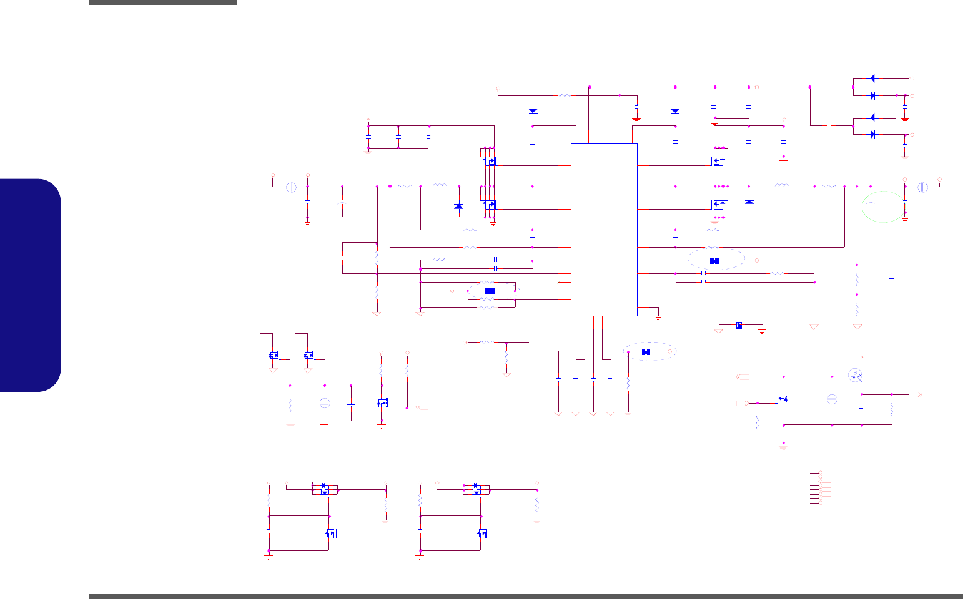Click the gray header bar at the top
Viewport: 963px width, 599px height.
tap(163, 2)
